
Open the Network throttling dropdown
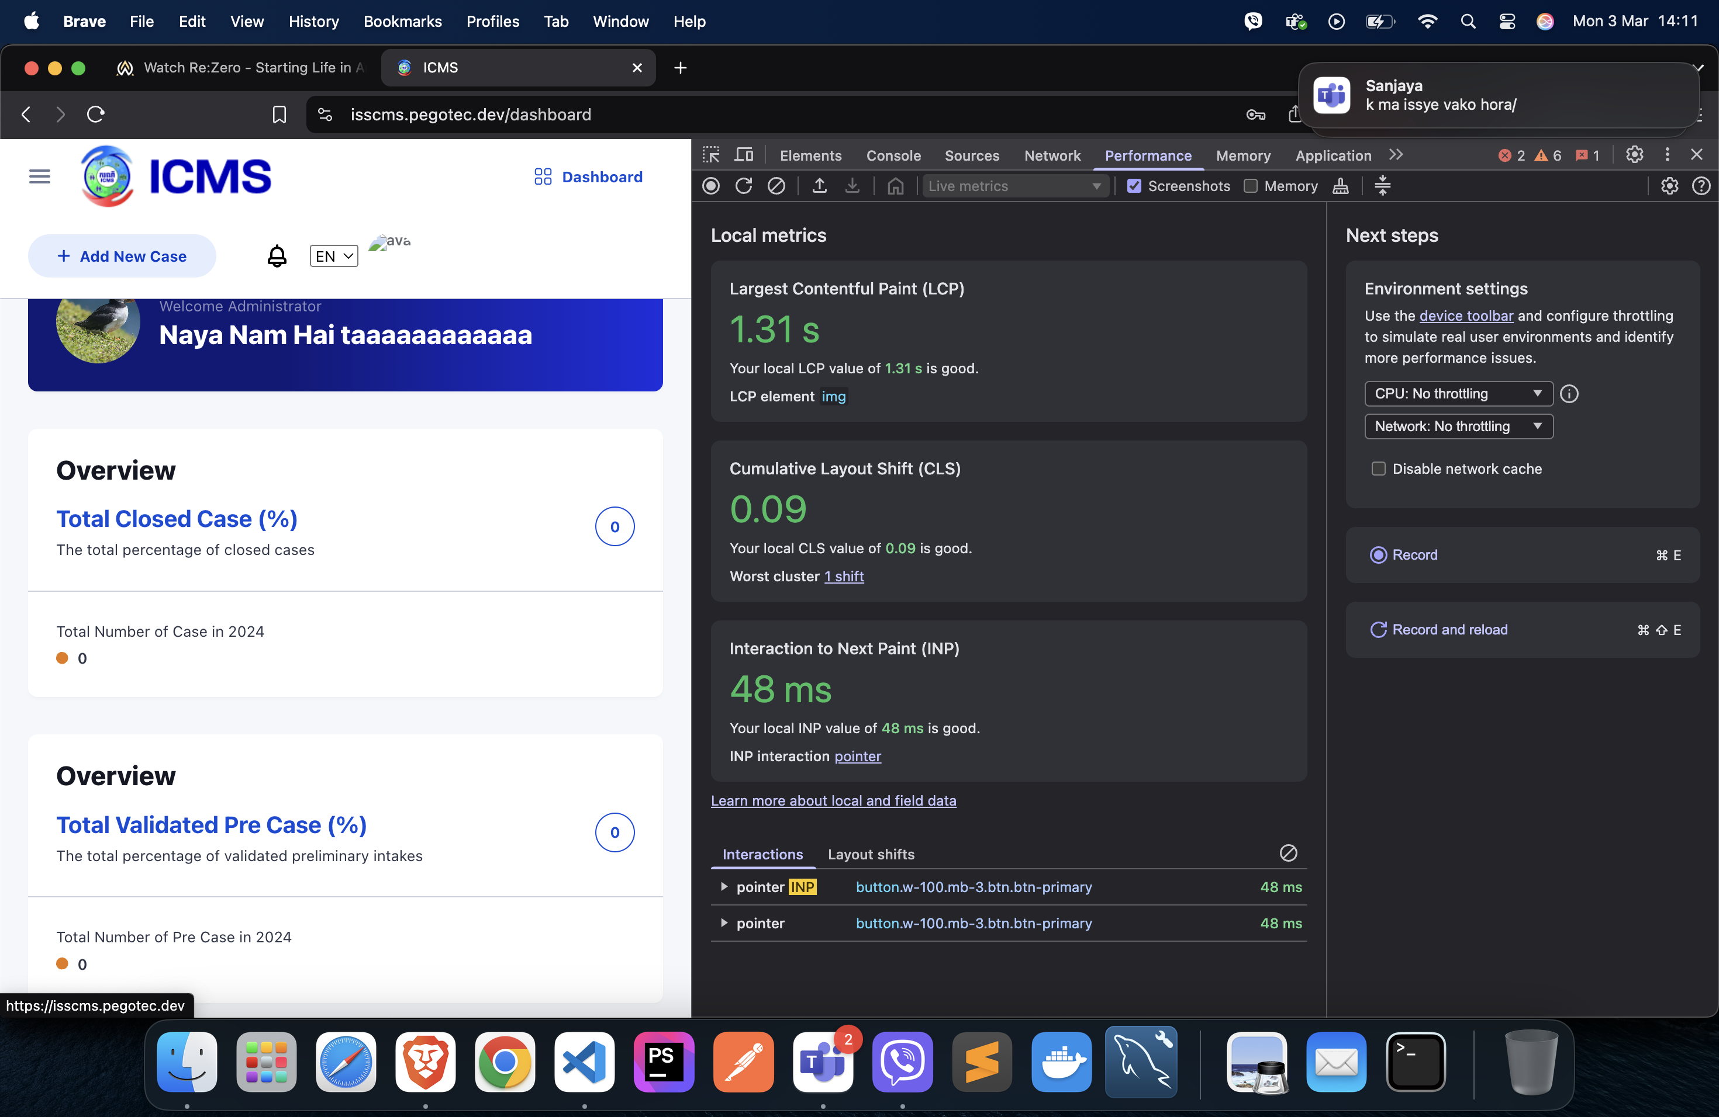click(x=1458, y=426)
